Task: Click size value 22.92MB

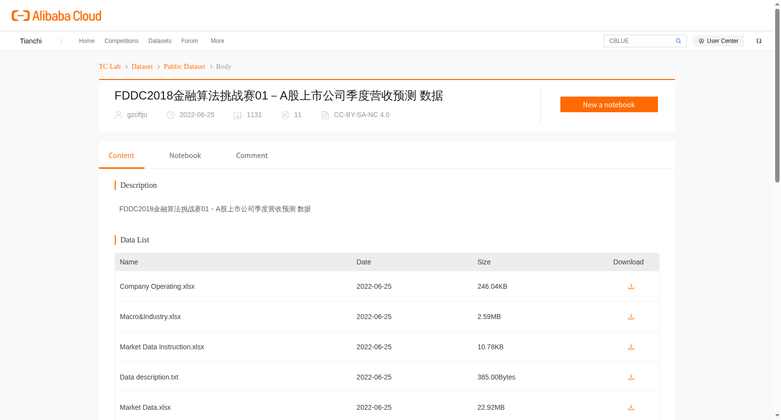Action: (491, 407)
